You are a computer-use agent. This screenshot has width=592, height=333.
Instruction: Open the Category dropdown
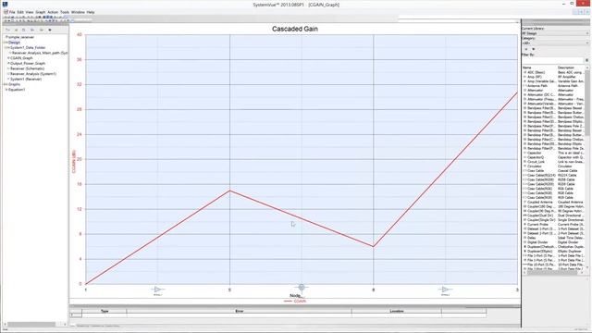(x=555, y=43)
